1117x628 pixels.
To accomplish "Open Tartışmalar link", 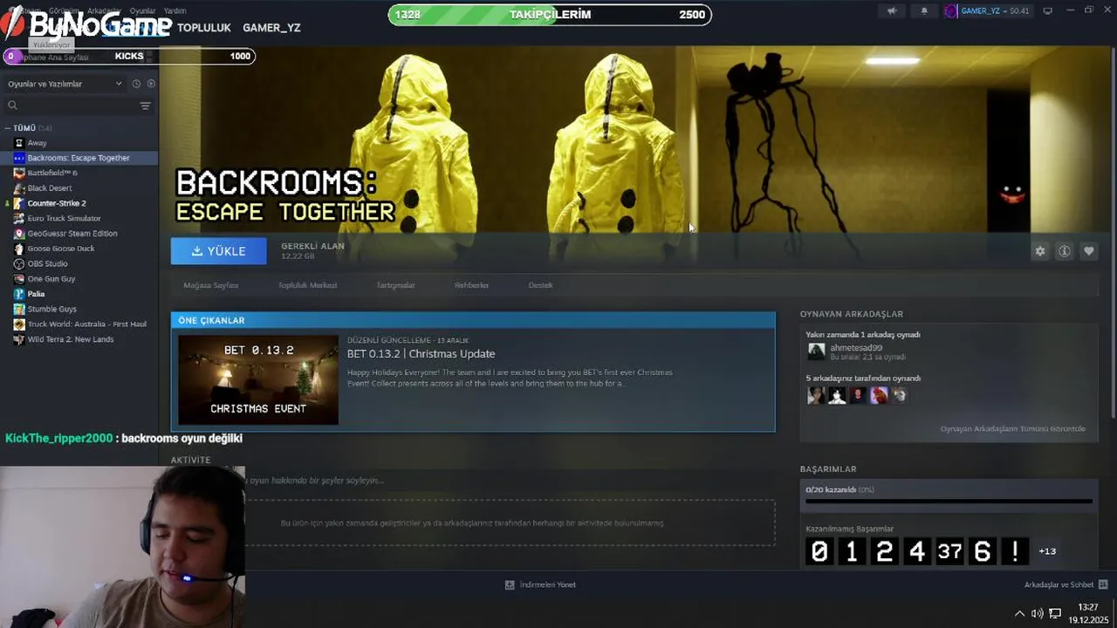I will [395, 285].
